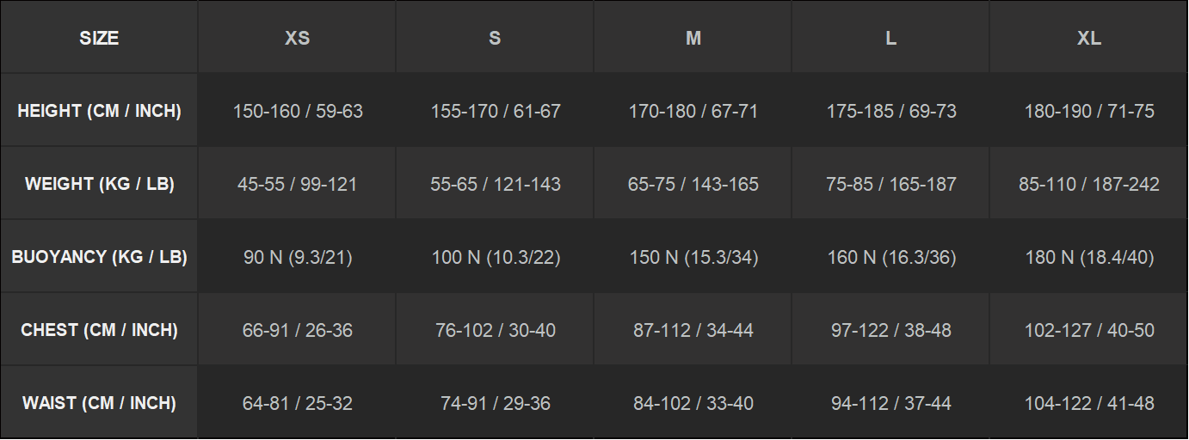Click the WAIST (CM / INCH) row label

[99, 403]
